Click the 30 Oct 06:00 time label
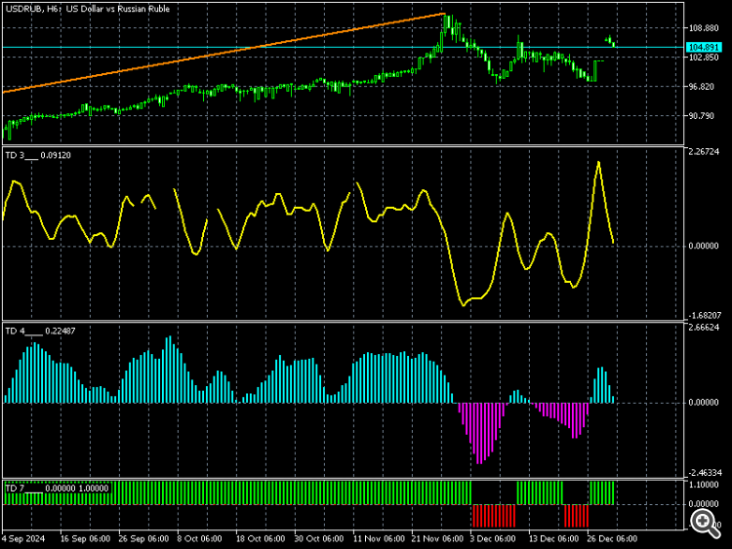The height and width of the screenshot is (549, 732). [319, 538]
